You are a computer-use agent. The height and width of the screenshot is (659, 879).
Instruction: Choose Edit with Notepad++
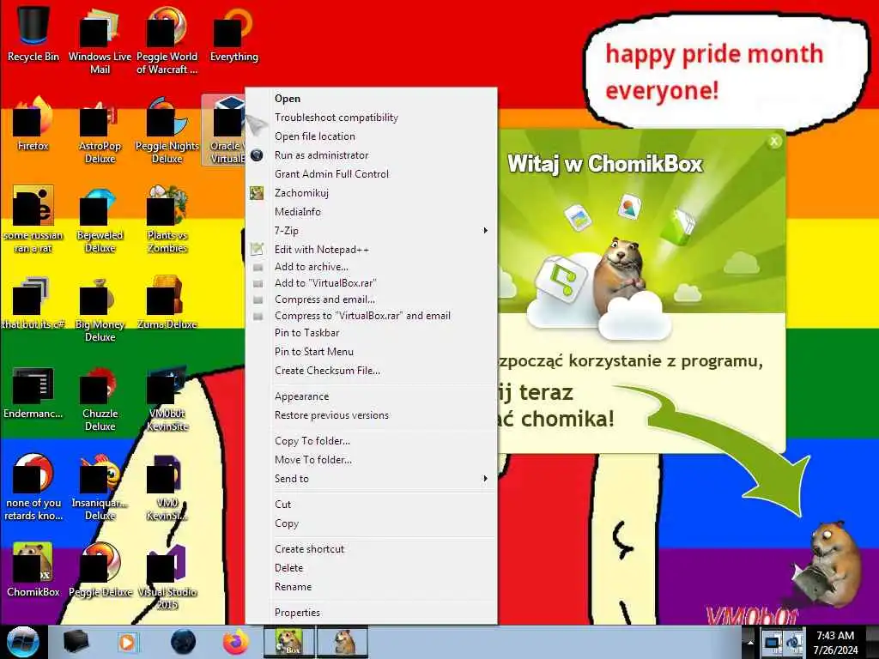pos(371,250)
